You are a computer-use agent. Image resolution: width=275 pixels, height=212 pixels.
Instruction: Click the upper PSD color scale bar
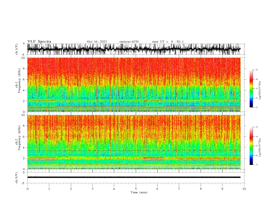click(251, 89)
